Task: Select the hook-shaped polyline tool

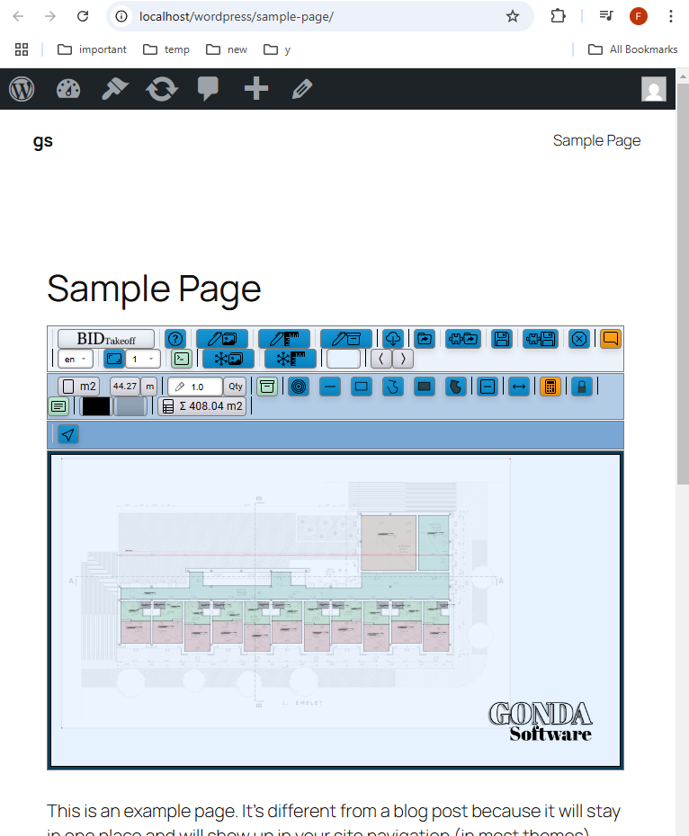Action: (393, 387)
